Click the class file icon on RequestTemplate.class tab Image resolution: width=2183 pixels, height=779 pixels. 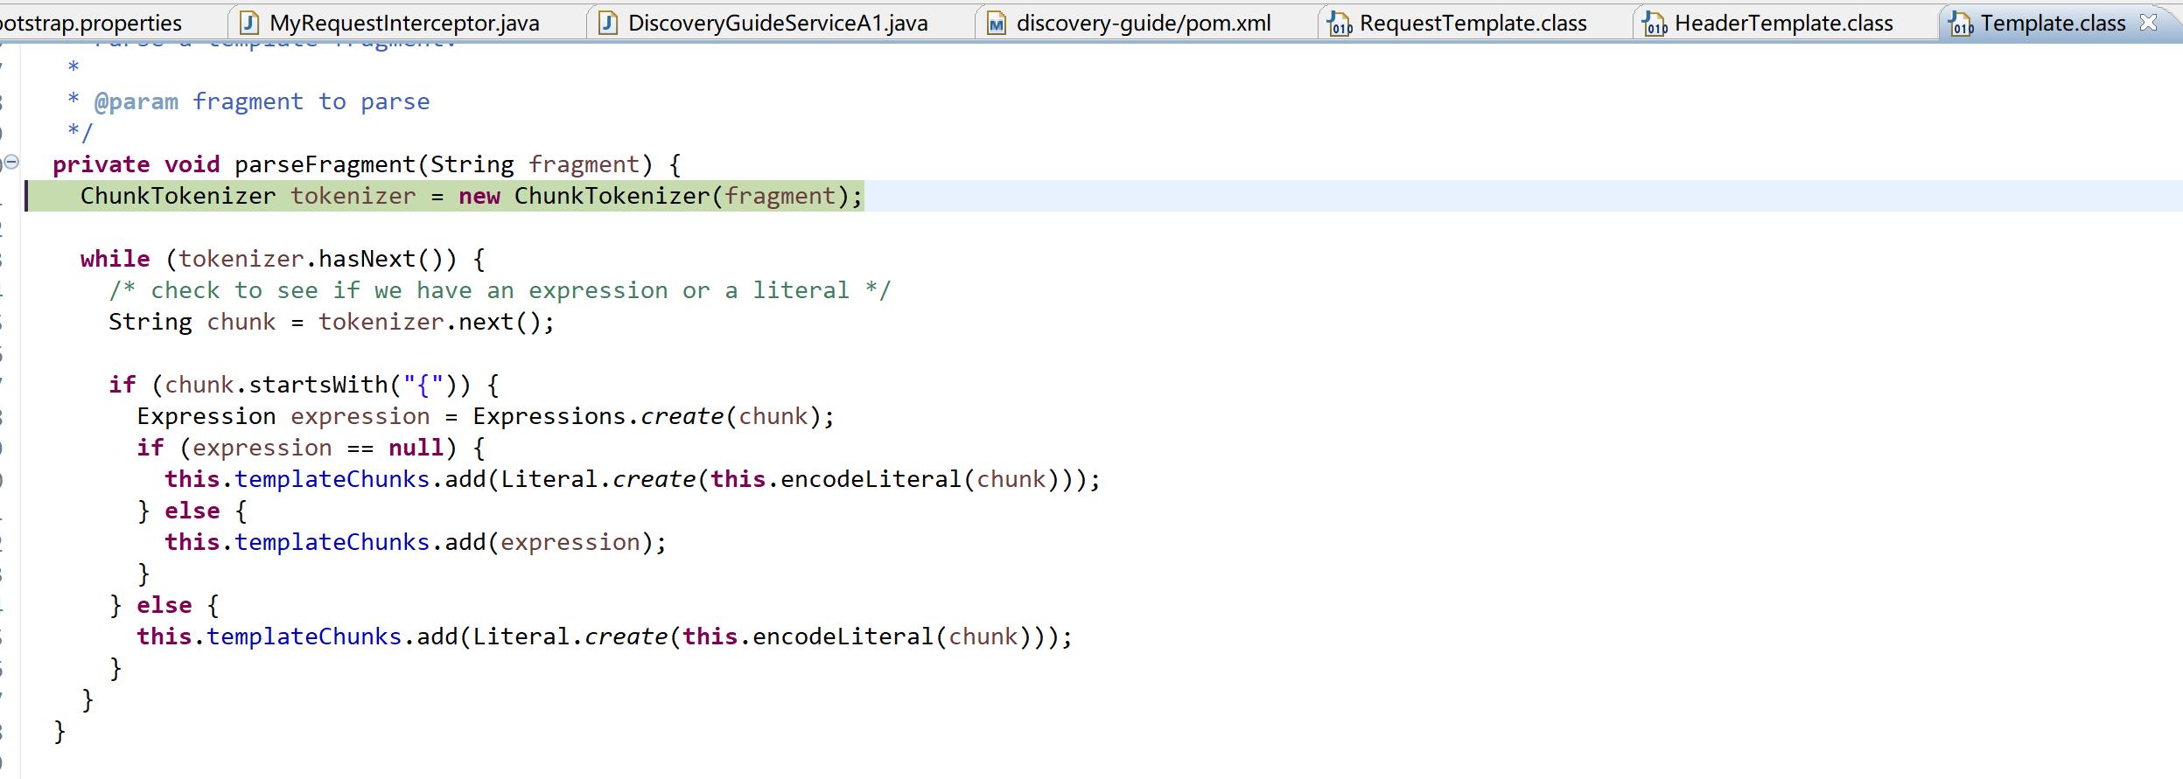tap(1340, 24)
